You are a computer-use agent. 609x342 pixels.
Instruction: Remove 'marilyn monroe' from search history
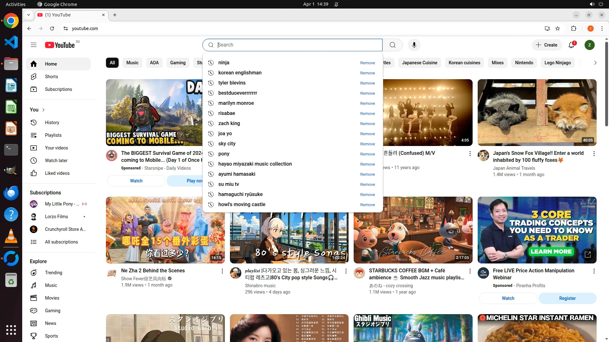pos(367,104)
